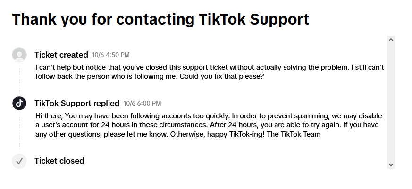Click the reply line starting "Hi there"
The height and width of the screenshot is (189, 412).
(209, 115)
